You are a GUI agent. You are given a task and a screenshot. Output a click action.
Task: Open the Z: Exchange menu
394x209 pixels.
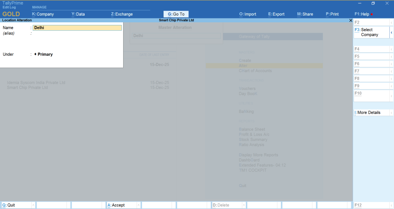click(122, 14)
